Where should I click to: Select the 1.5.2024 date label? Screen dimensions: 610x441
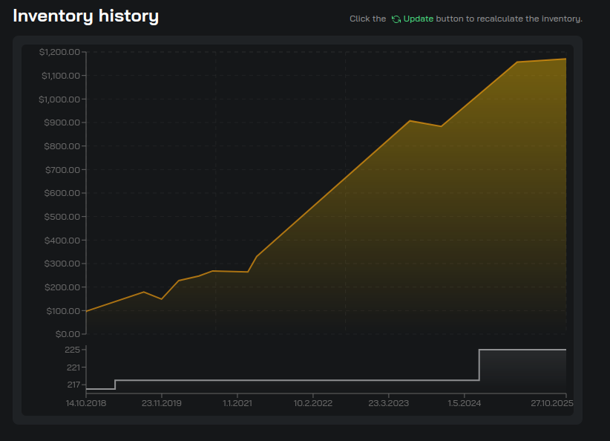click(x=465, y=403)
